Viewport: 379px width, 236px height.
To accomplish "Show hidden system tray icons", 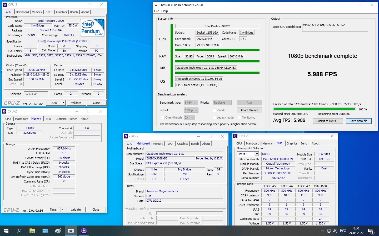I will (x=322, y=231).
